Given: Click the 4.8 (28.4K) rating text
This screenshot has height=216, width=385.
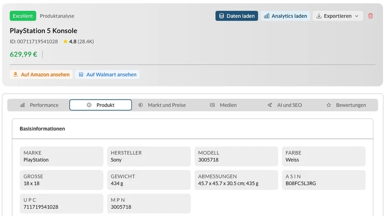Looking at the screenshot, I should point(81,41).
